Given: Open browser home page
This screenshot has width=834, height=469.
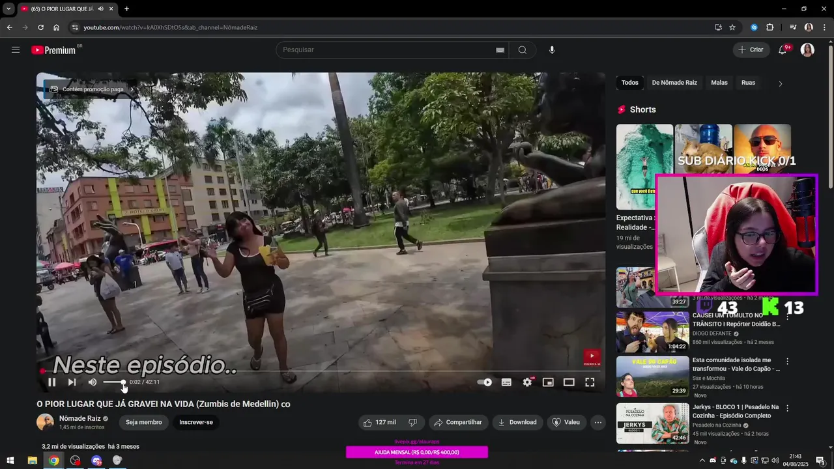Looking at the screenshot, I should (x=56, y=27).
